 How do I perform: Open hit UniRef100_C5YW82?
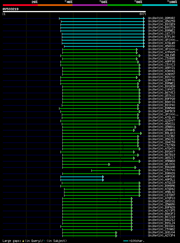pyautogui.click(x=161, y=229)
